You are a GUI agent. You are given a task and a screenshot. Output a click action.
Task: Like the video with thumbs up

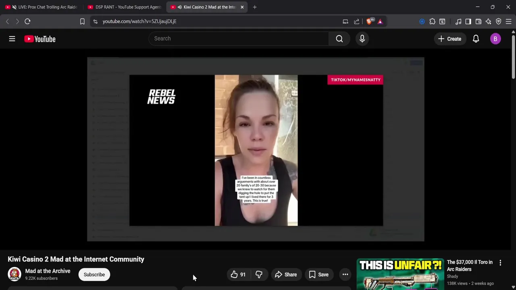point(238,275)
